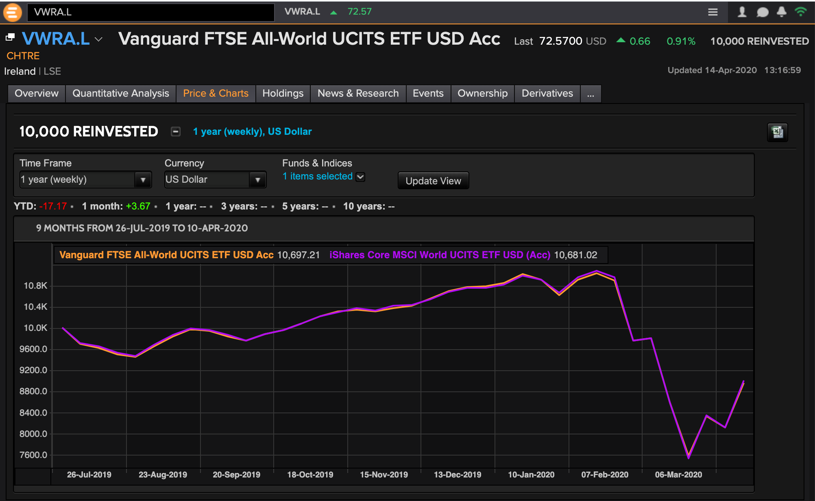Click the 06-Mar-2020 axis date label
Image resolution: width=815 pixels, height=501 pixels.
(x=678, y=475)
